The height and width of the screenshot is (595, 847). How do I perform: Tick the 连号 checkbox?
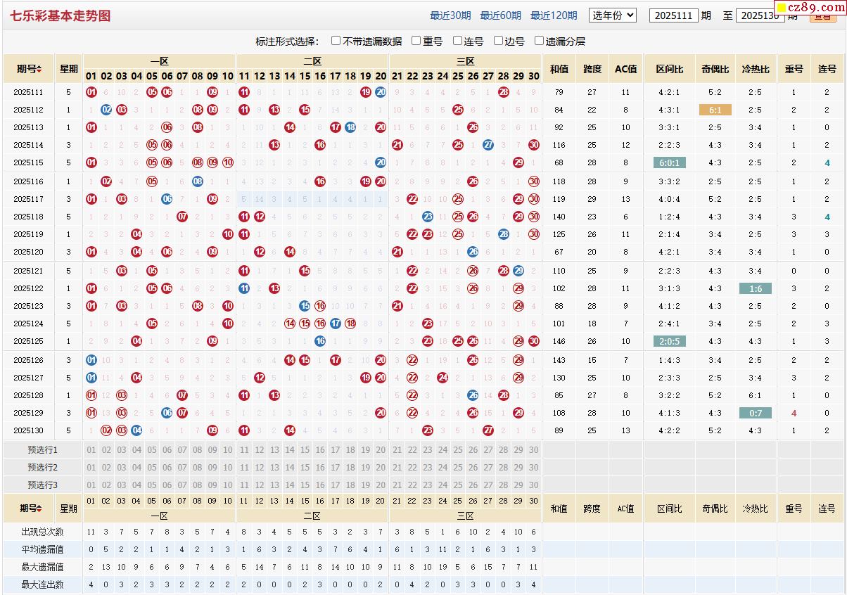click(x=458, y=41)
